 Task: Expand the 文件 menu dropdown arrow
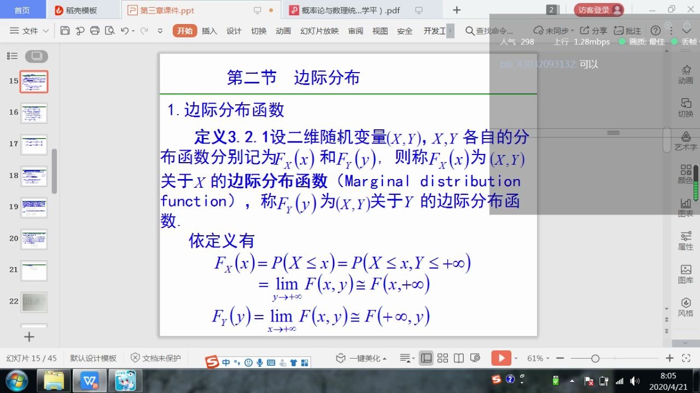click(x=45, y=31)
